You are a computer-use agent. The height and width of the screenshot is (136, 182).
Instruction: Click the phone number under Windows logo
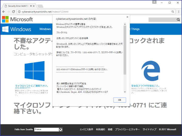[23, 88]
